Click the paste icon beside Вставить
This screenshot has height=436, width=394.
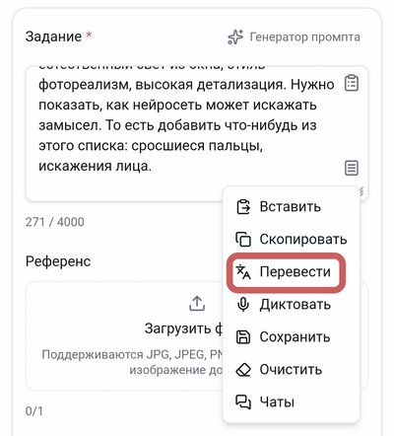tap(243, 207)
